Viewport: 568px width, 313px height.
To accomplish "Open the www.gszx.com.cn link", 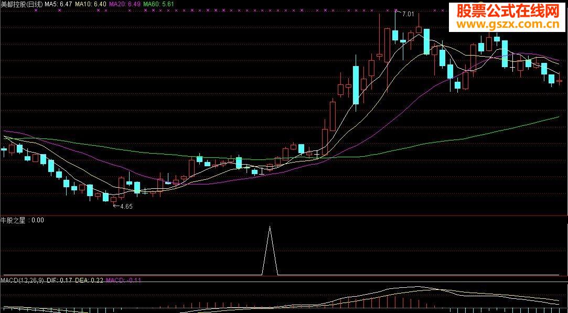I will pyautogui.click(x=508, y=24).
